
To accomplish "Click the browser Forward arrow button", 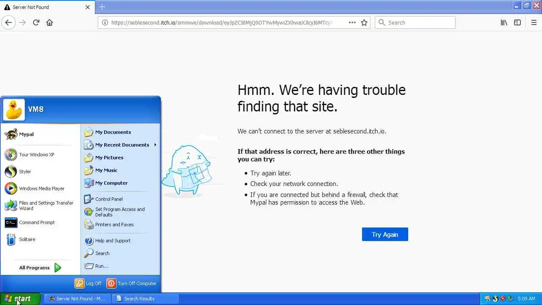I will point(22,22).
